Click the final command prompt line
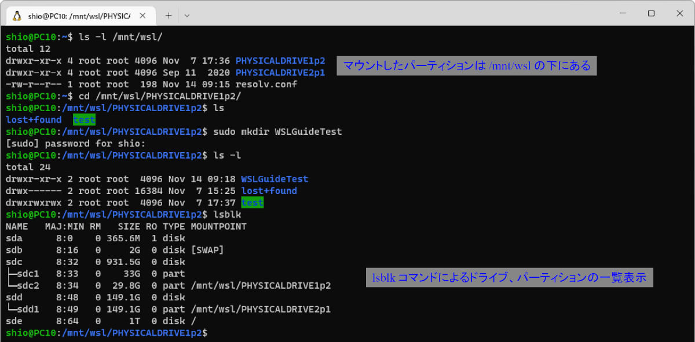Viewport: 695px width, 342px height. coord(107,333)
